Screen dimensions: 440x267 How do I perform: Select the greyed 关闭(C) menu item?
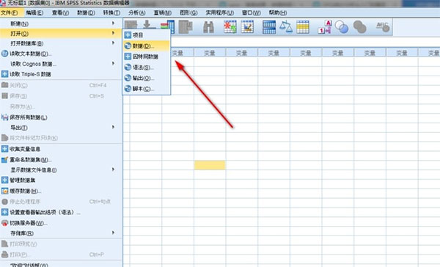pyautogui.click(x=61, y=85)
